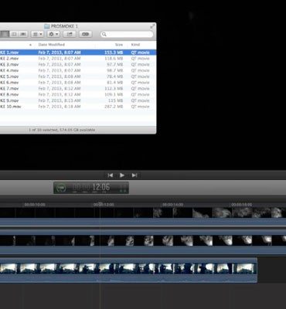Jump to the next edit point
Screen dimensions: 286x309
[x=134, y=175]
